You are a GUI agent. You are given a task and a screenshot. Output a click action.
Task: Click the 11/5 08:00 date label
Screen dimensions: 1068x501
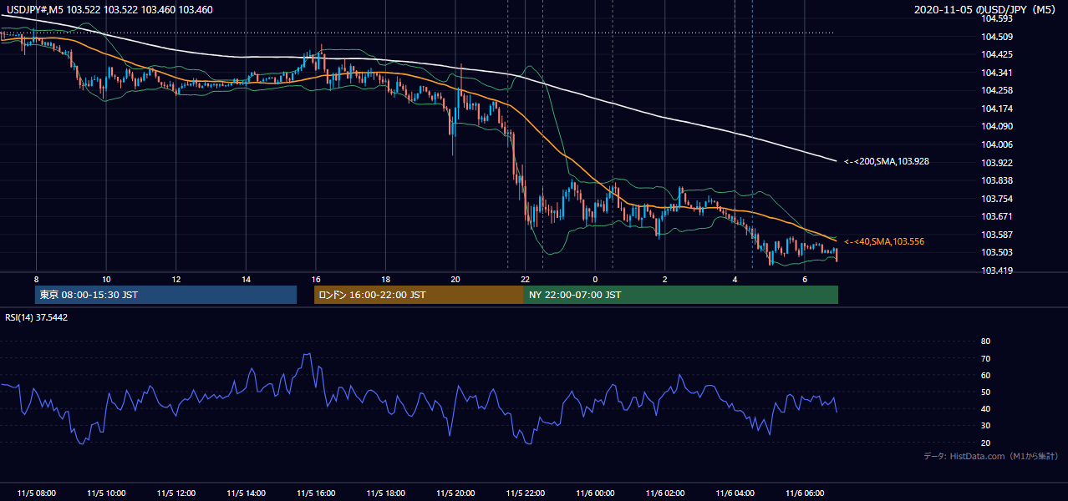(36, 493)
